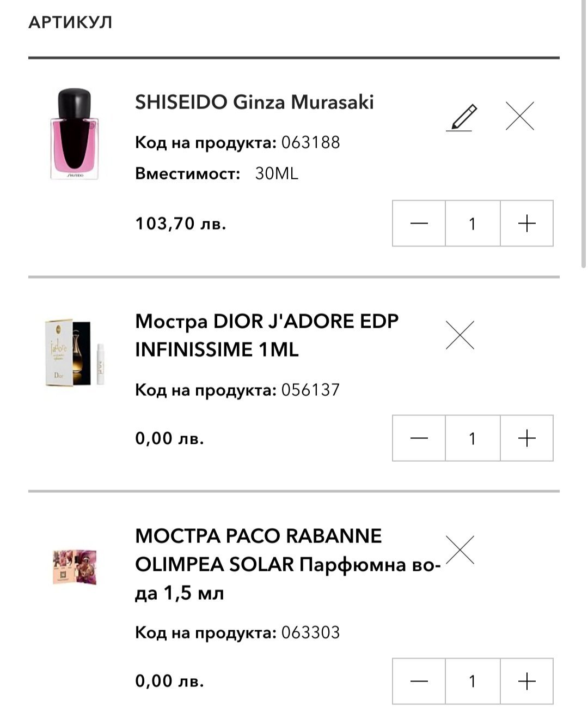Click the DIOR sample quantity field
The image size is (588, 724).
coord(473,438)
